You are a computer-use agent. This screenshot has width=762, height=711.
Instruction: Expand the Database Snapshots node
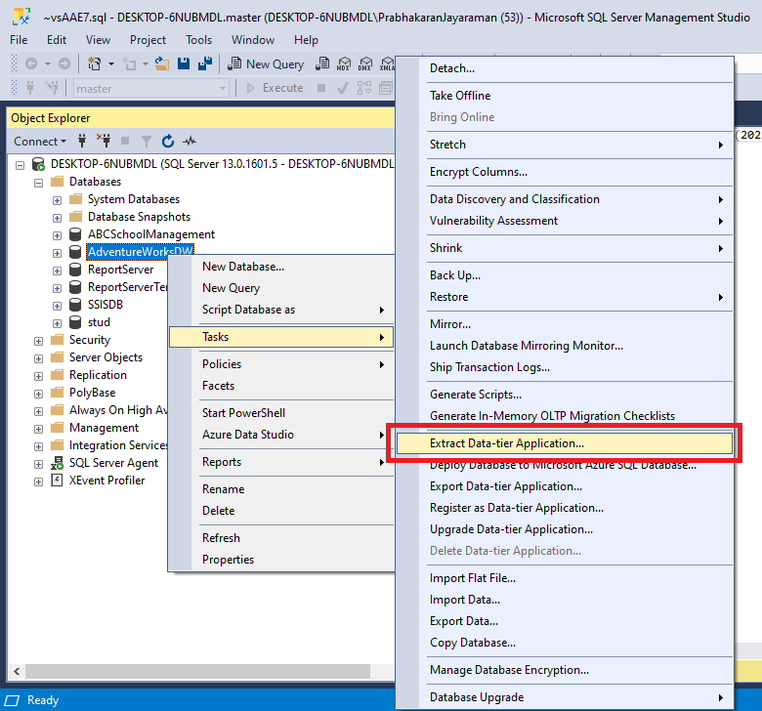[57, 218]
